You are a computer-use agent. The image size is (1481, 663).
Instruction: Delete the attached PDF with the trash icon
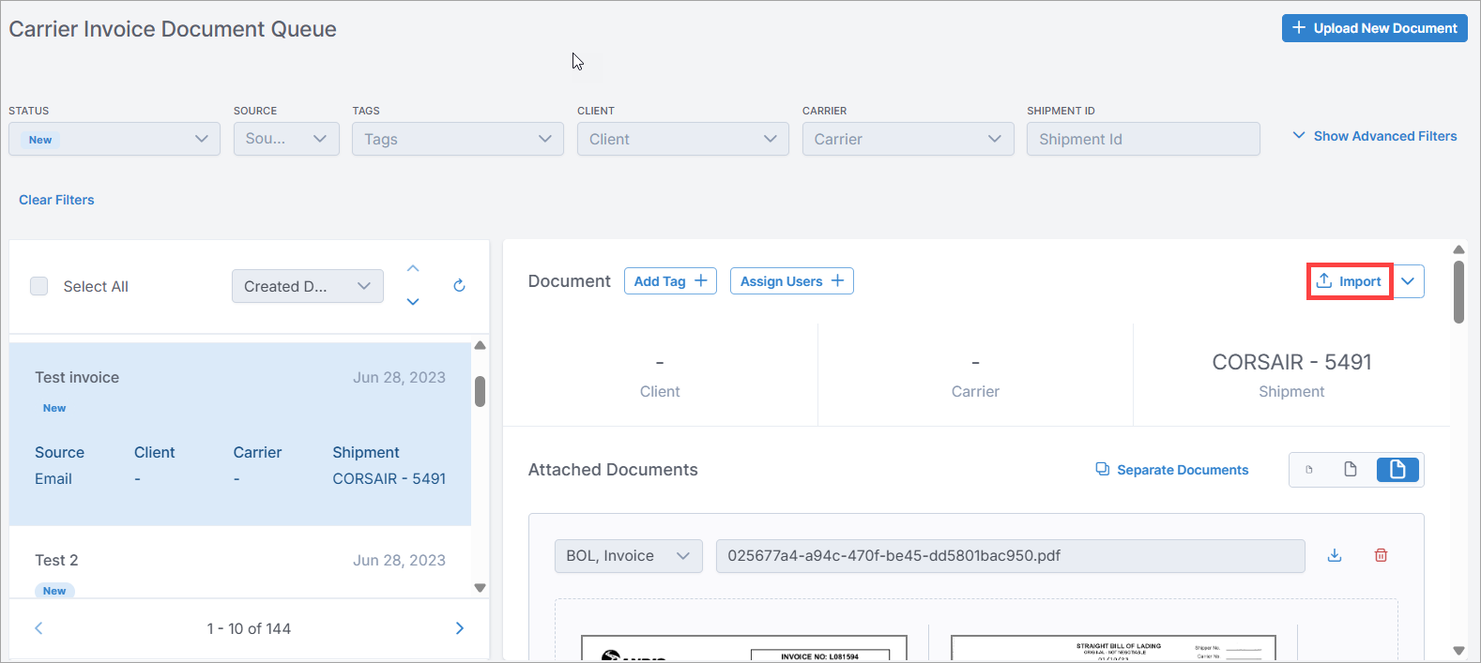[x=1381, y=555]
